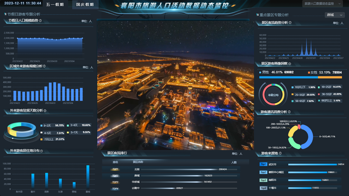
Task: Click info icon next to 景区客流趋势分析
Action: (290, 23)
